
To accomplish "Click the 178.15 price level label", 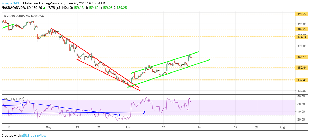I will click(x=302, y=37).
